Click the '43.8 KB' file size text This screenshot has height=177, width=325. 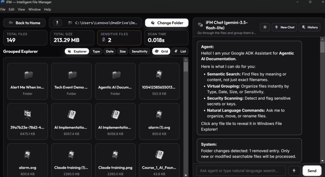coord(159,174)
